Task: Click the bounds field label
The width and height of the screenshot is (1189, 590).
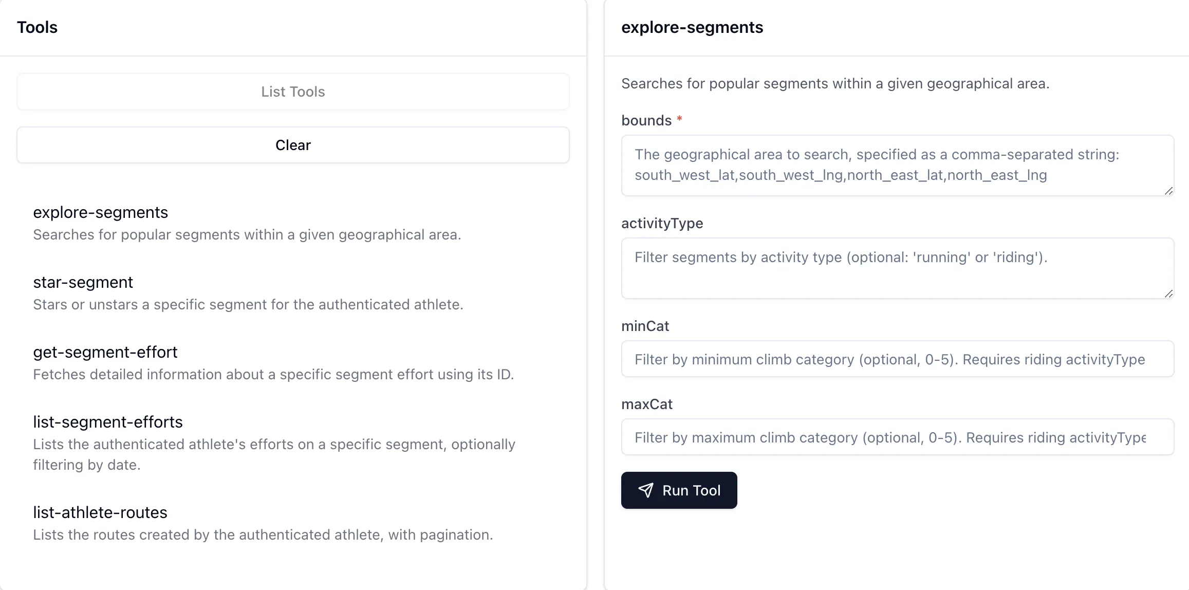Action: coord(646,121)
